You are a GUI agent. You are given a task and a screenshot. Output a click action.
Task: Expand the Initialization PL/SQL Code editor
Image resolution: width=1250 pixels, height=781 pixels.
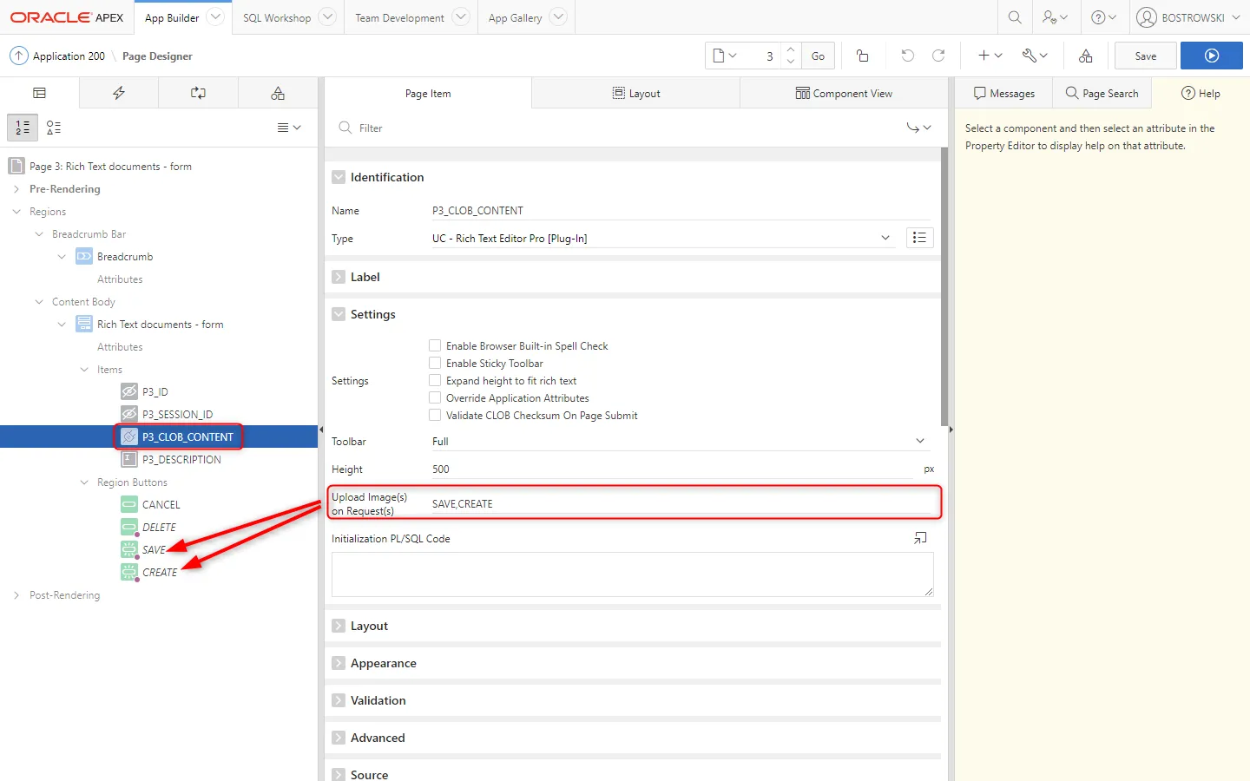[920, 539]
